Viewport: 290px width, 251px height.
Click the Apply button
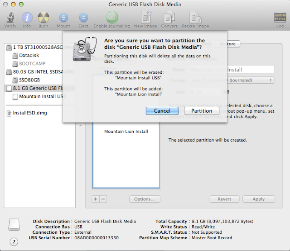coord(259,199)
